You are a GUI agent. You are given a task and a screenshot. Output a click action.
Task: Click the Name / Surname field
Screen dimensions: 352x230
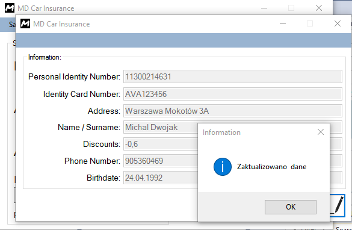[x=161, y=127]
